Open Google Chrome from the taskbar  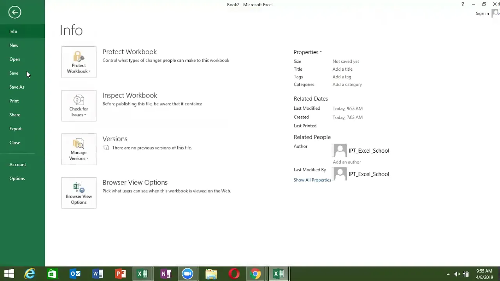(x=255, y=274)
